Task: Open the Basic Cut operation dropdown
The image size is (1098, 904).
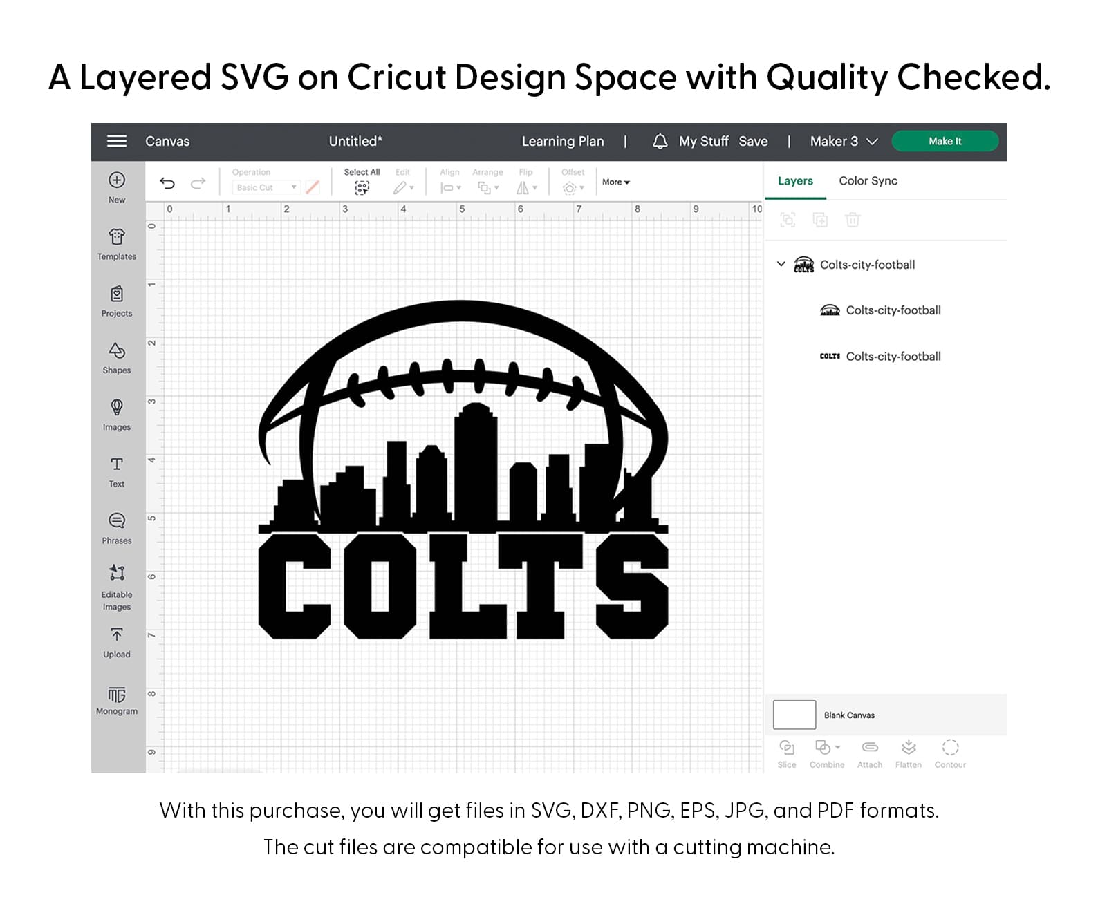Action: 266,187
